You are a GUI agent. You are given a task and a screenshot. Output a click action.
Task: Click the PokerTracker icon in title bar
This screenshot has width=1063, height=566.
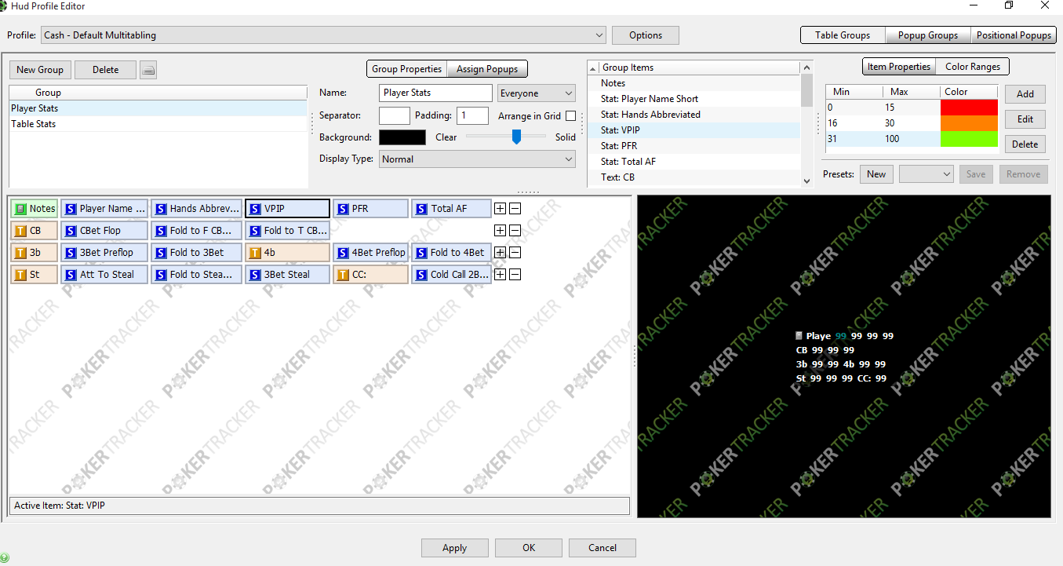[4, 5]
